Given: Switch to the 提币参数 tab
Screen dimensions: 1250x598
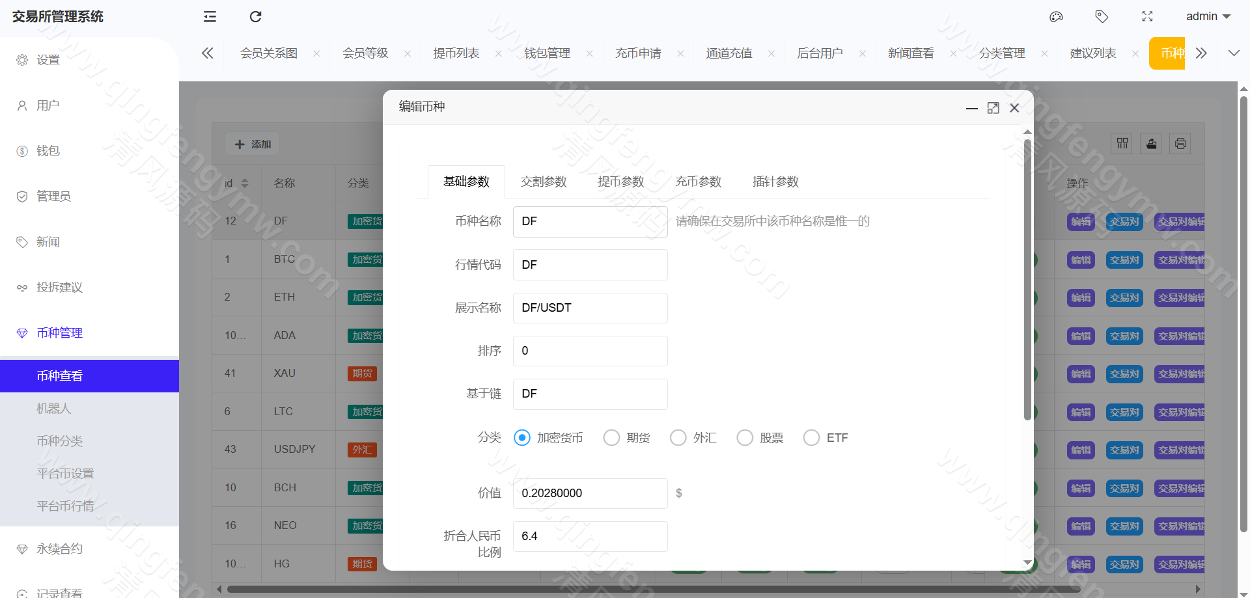Looking at the screenshot, I should click(620, 182).
